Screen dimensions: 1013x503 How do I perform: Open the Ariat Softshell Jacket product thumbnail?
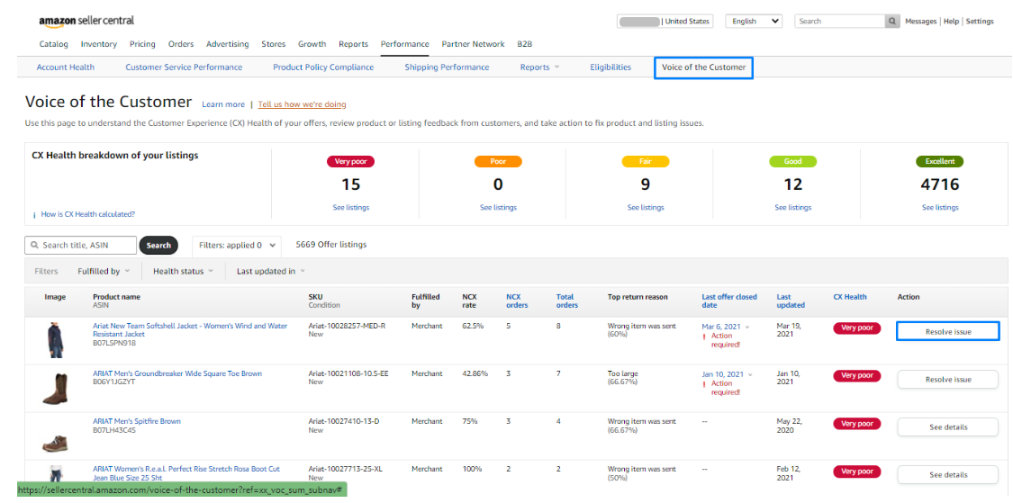click(x=55, y=341)
